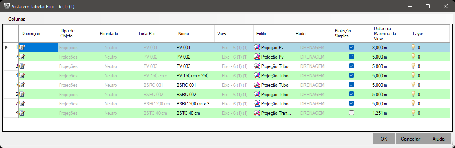455x148 pixels.
Task: Click the Cancelar button
Action: click(x=410, y=139)
